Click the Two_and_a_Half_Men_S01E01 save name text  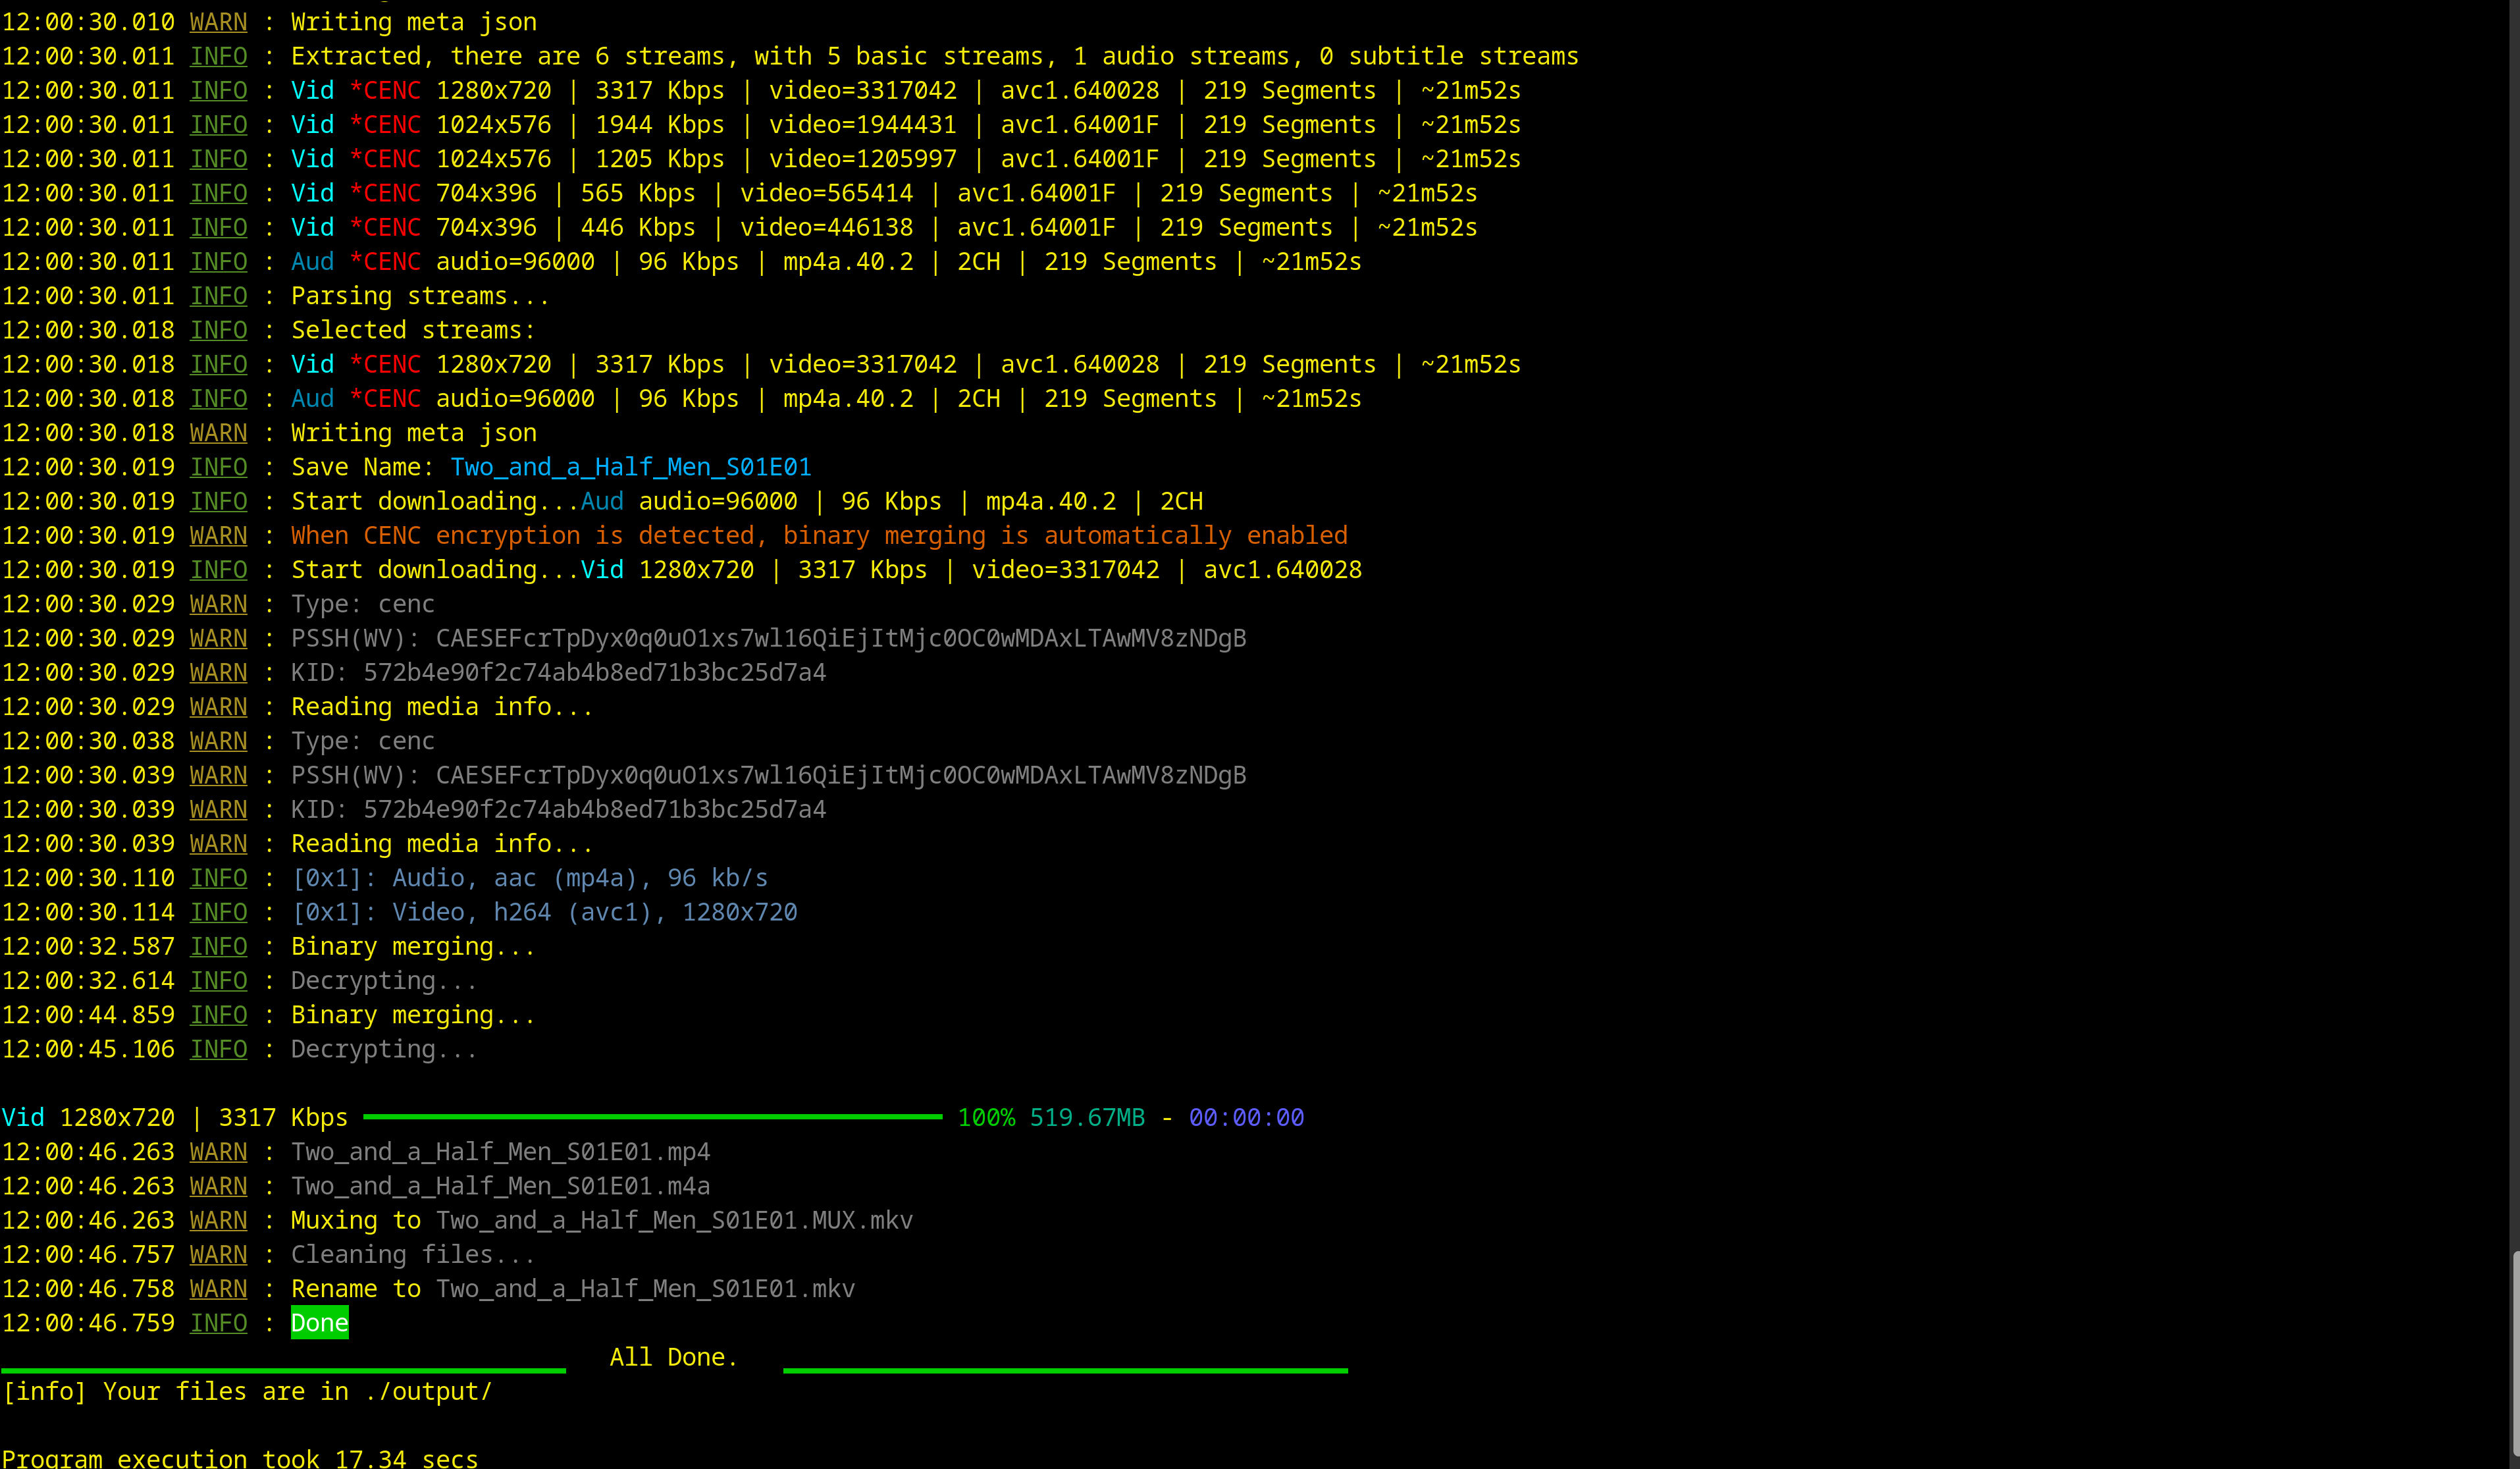[630, 467]
